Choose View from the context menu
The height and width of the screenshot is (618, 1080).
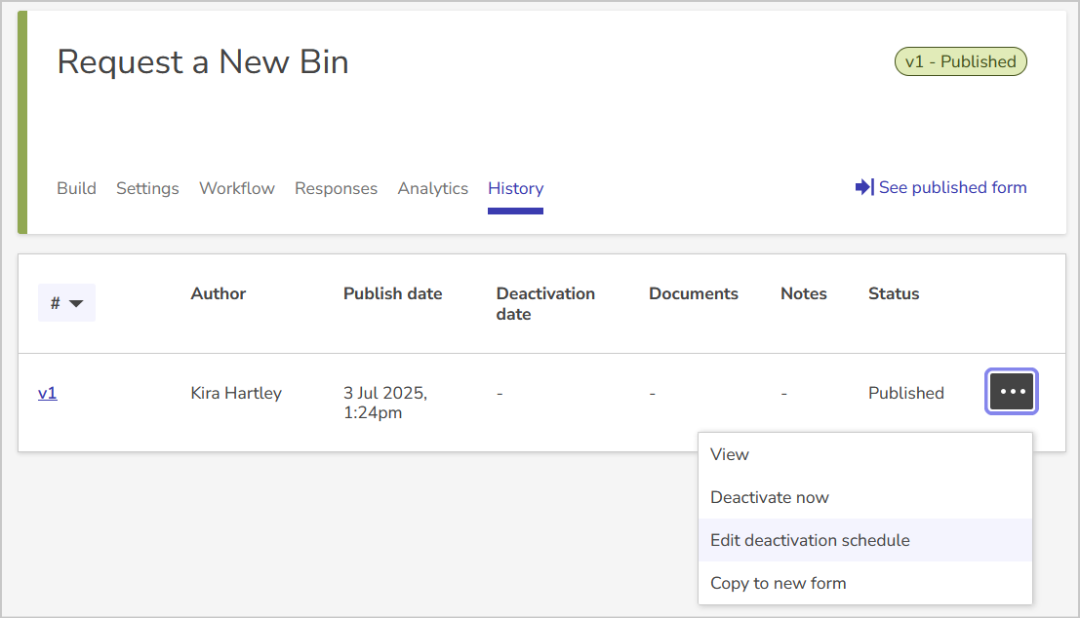click(x=865, y=454)
